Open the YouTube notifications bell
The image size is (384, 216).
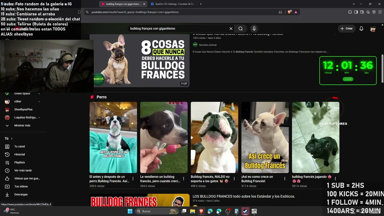[x=361, y=28]
